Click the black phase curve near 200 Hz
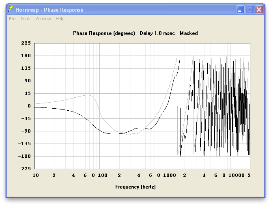 119,134
